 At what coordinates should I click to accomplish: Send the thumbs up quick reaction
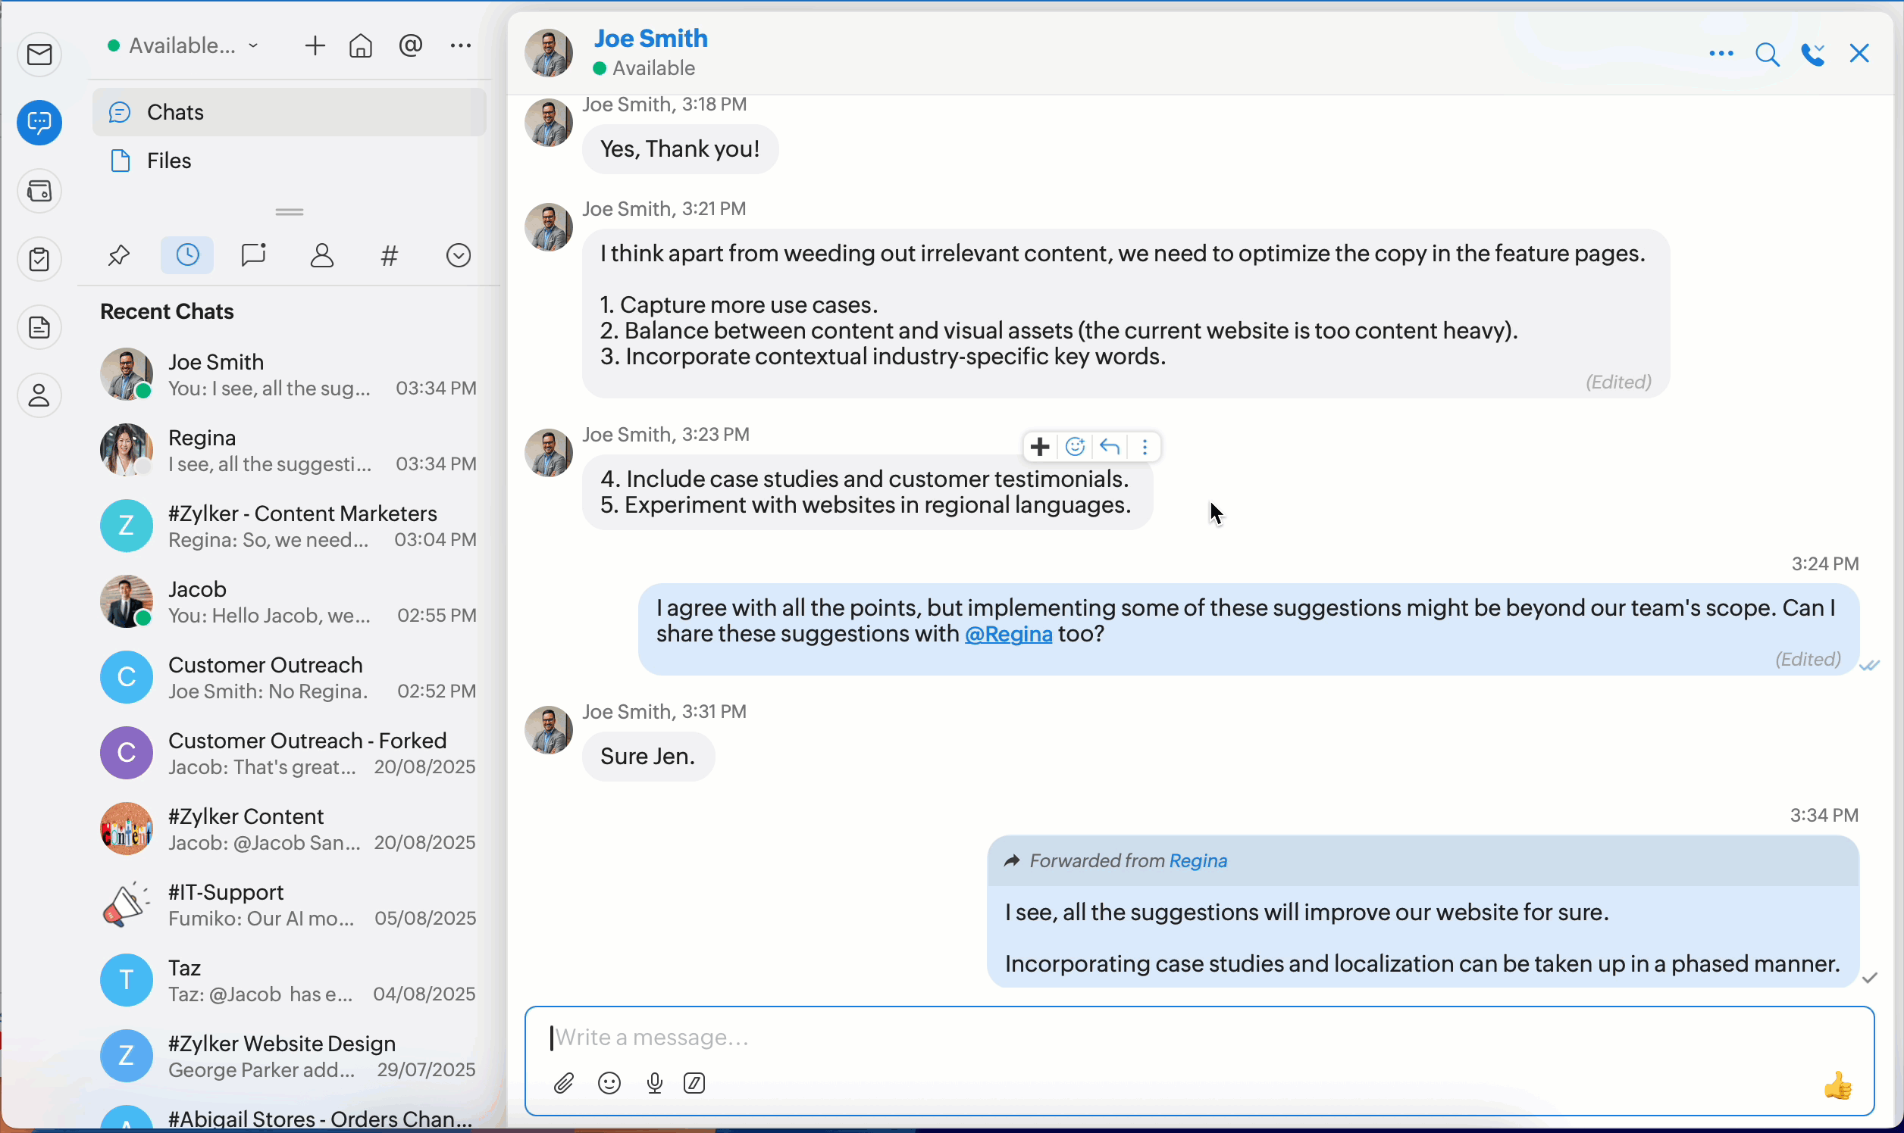click(x=1837, y=1085)
